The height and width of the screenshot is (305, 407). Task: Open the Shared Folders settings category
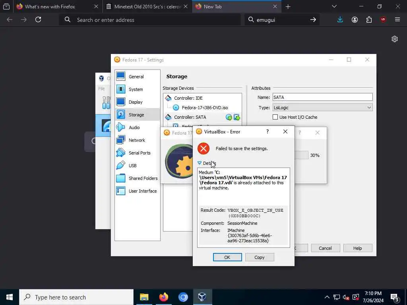(137, 178)
